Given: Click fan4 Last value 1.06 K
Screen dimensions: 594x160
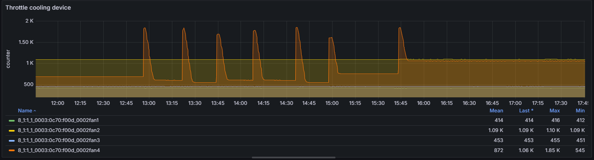Looking at the screenshot, I should click(x=526, y=150).
